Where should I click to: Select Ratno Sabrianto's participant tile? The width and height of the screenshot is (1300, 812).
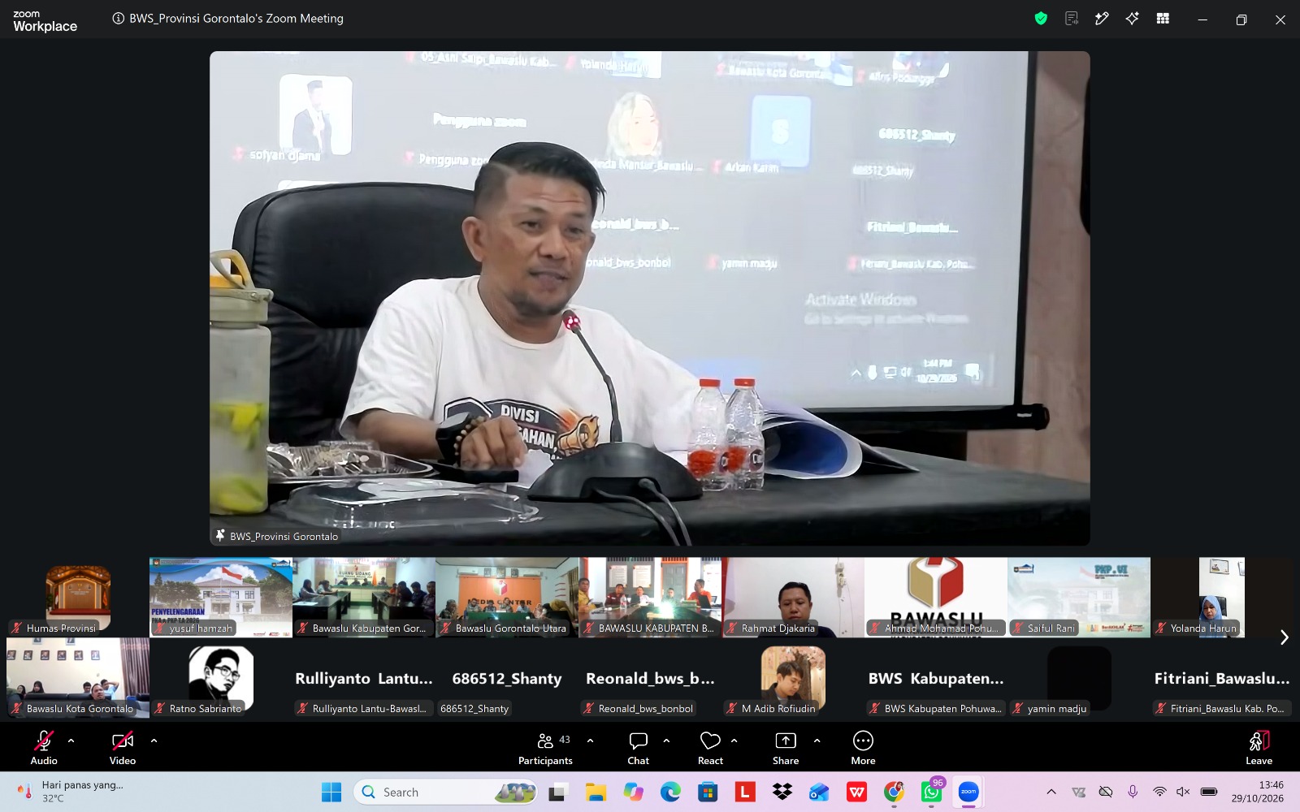click(221, 678)
